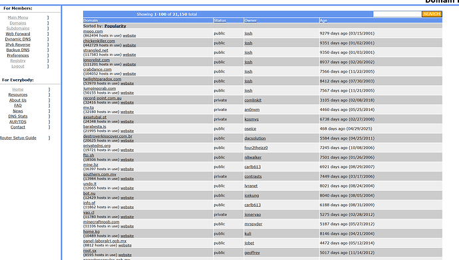Open the AUP/TOS page
This screenshot has height=260, width=459.
[18, 122]
